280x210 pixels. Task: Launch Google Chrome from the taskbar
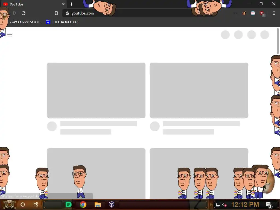point(83,205)
